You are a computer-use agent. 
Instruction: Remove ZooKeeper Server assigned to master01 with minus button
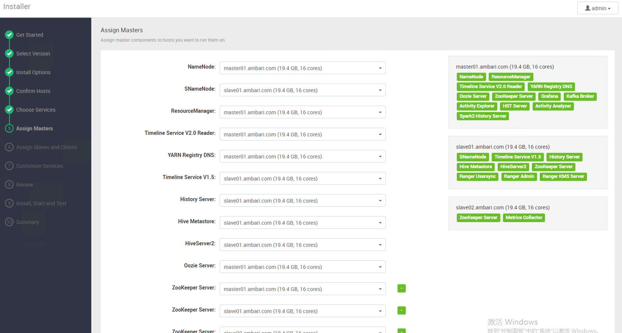[x=401, y=288]
